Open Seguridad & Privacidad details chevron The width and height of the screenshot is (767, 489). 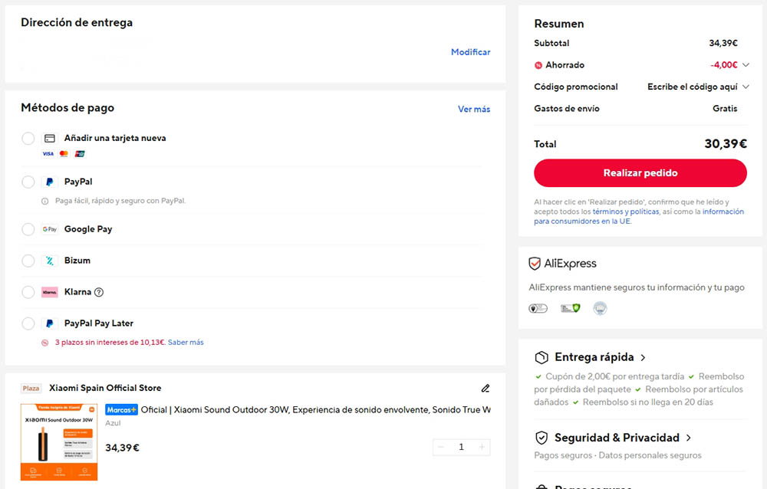click(x=688, y=438)
